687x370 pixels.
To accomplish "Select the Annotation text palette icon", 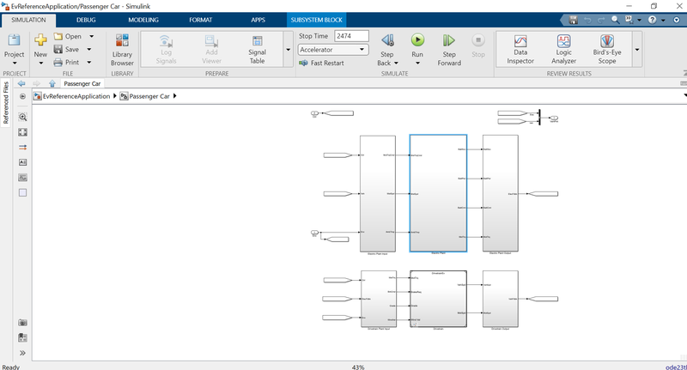I will click(x=23, y=162).
